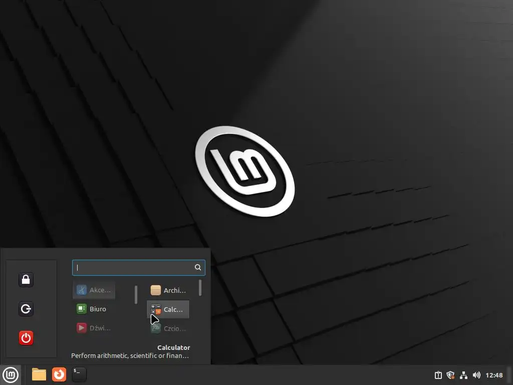513x385 pixels.
Task: Click the magnifier search icon in field
Action: coord(197,268)
